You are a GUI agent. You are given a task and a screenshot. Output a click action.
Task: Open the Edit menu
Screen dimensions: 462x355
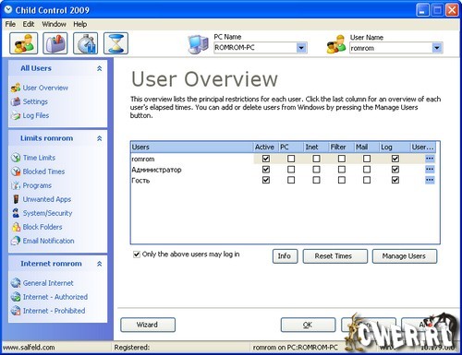(x=29, y=24)
